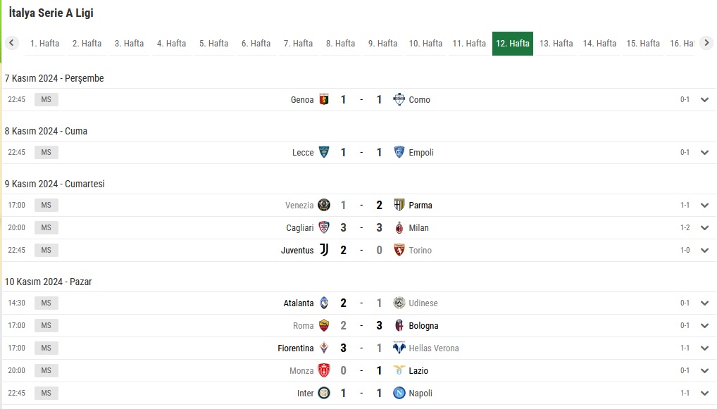Show later weeks with the right arrow
717x409 pixels.
click(x=706, y=43)
